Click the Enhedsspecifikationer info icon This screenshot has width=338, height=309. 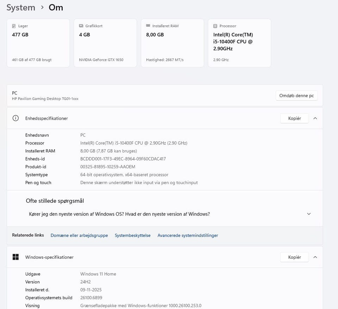tap(15, 118)
